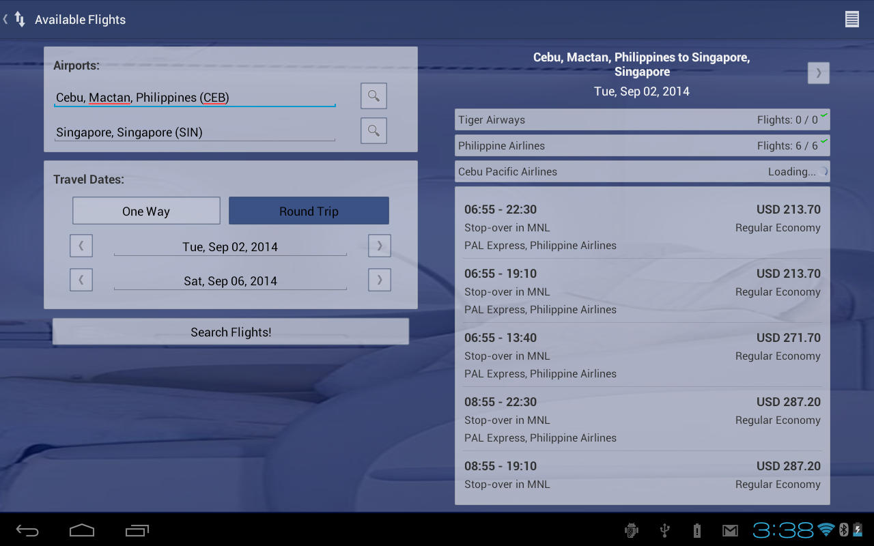874x546 pixels.
Task: Open the recent apps button
Action: pyautogui.click(x=137, y=530)
